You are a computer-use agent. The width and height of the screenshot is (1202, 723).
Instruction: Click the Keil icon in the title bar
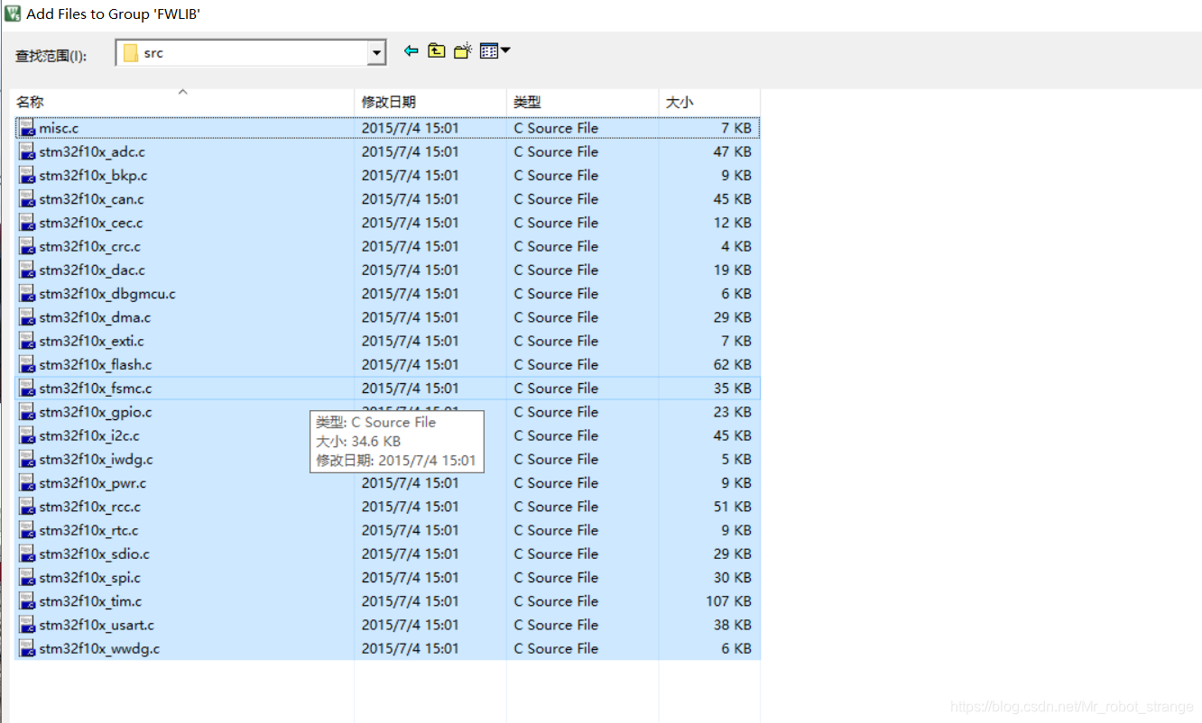coord(13,14)
